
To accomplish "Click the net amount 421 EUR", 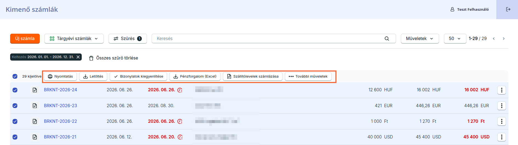I will [x=384, y=106].
